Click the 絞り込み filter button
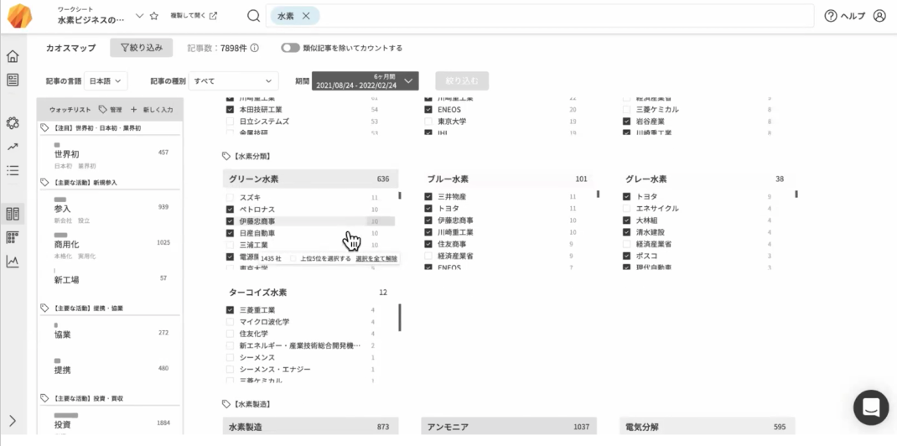 (x=142, y=48)
